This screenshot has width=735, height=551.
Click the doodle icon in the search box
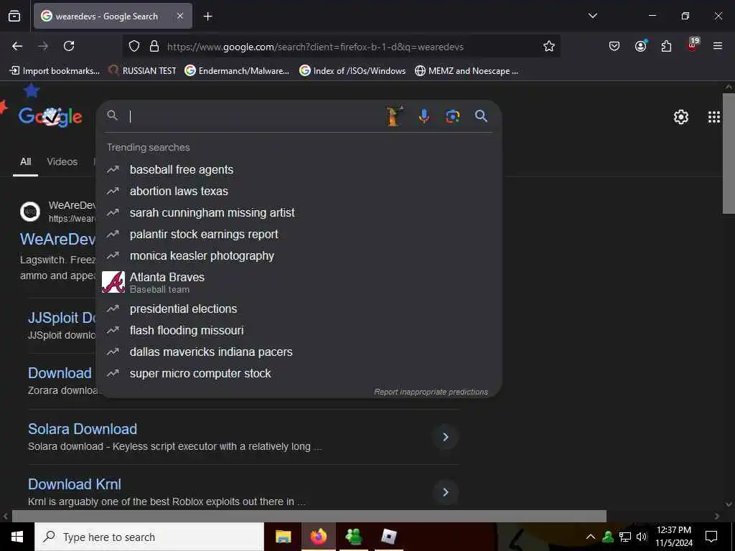click(394, 116)
